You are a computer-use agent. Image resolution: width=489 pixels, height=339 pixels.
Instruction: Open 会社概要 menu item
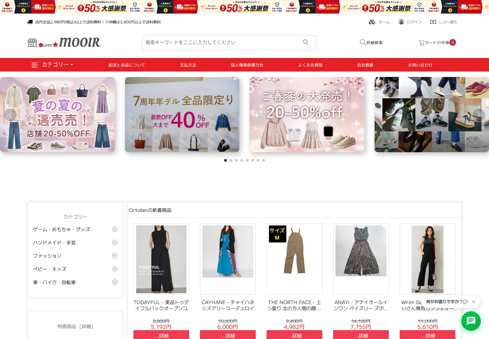(365, 65)
